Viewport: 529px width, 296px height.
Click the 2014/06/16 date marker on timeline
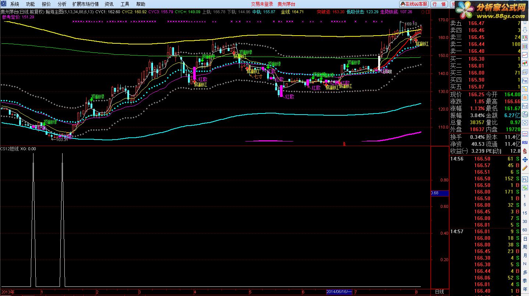coord(339,292)
